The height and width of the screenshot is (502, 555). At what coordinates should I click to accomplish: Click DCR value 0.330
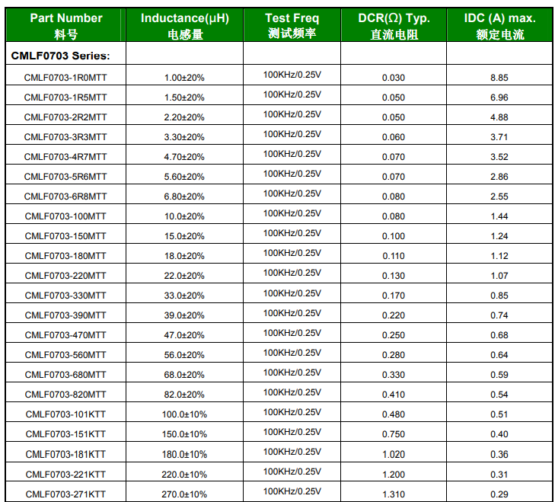click(394, 376)
